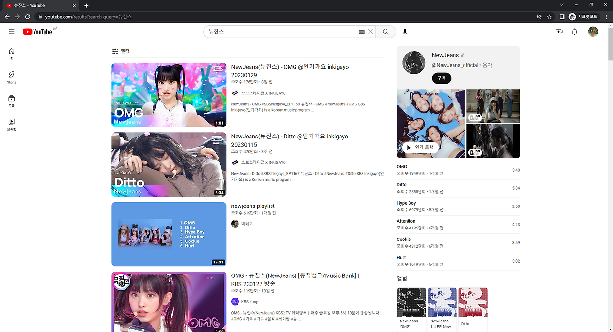Open title NewJeans Ditto @인기가요 20230115
The height and width of the screenshot is (332, 613).
(x=289, y=140)
